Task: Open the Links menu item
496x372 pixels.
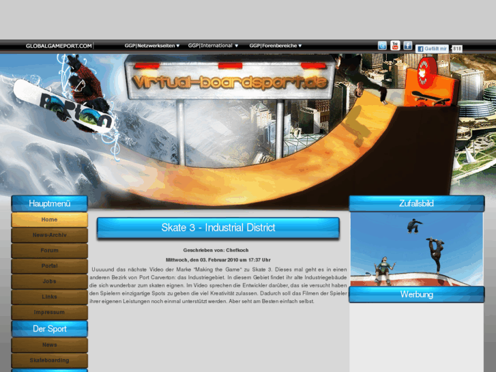Action: (x=49, y=297)
